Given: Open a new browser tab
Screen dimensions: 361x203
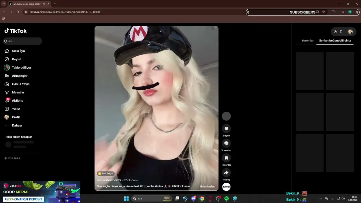Looking at the screenshot, I should [55, 4].
